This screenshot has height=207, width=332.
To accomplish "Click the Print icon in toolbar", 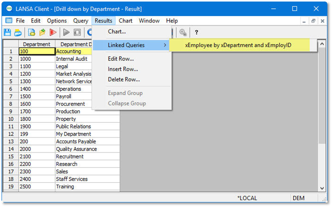I will (18, 32).
